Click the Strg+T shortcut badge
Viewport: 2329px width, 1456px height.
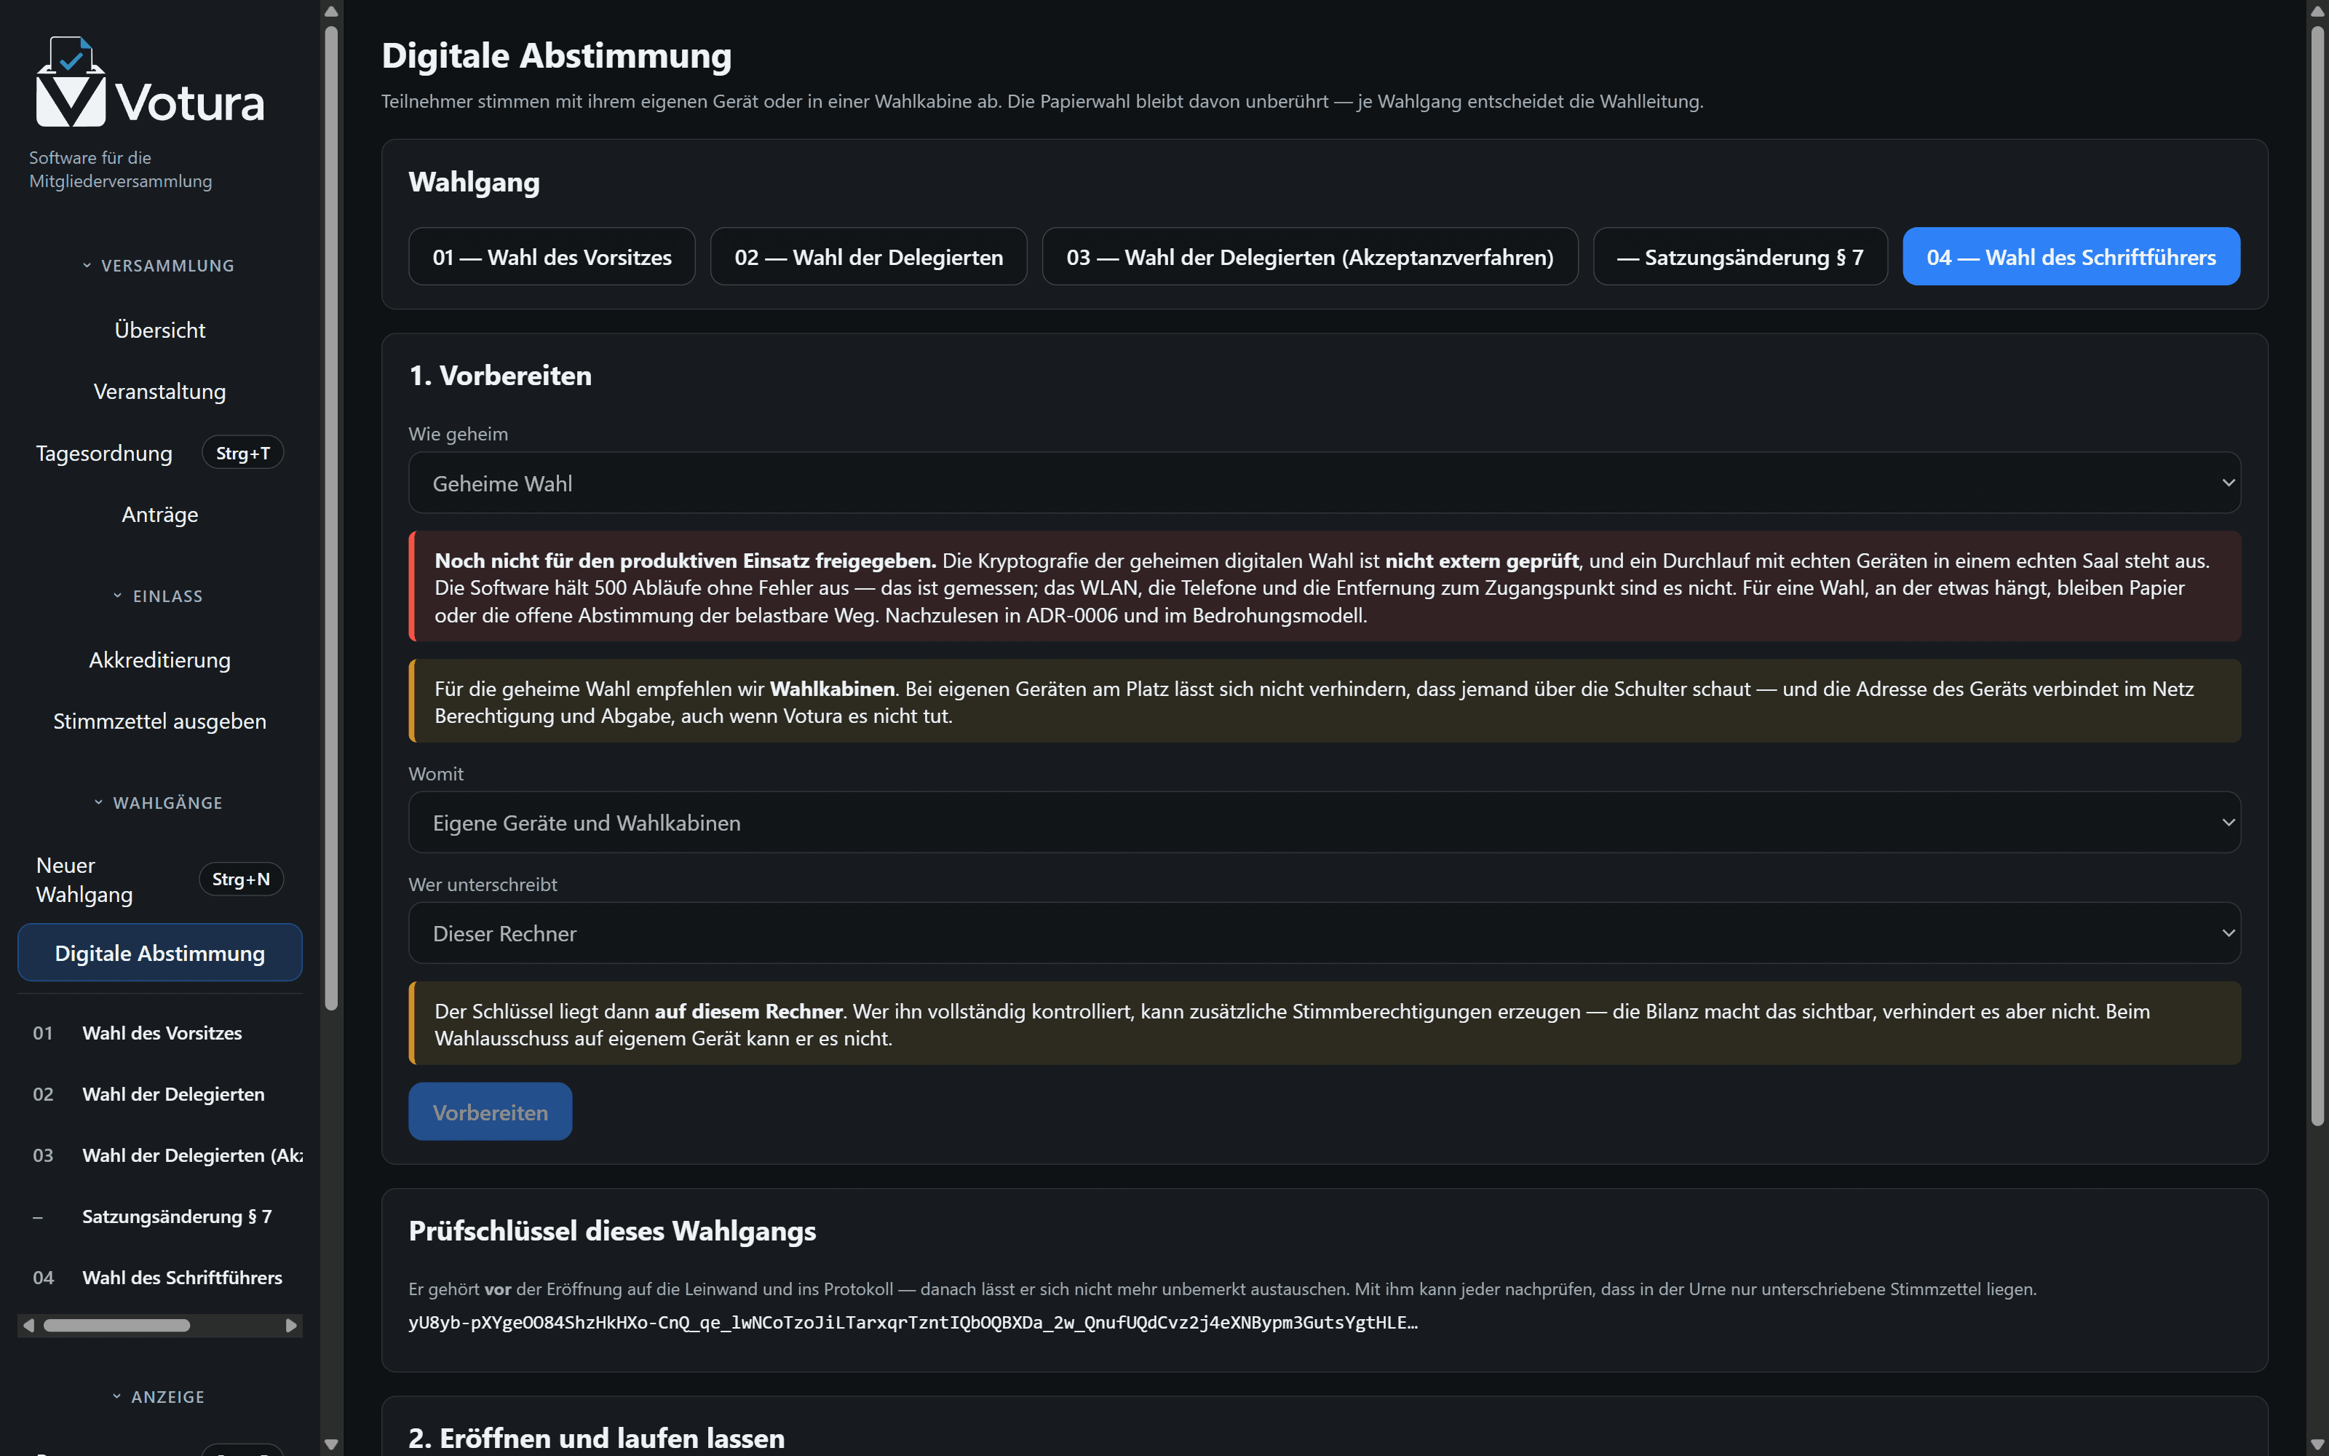tap(242, 453)
